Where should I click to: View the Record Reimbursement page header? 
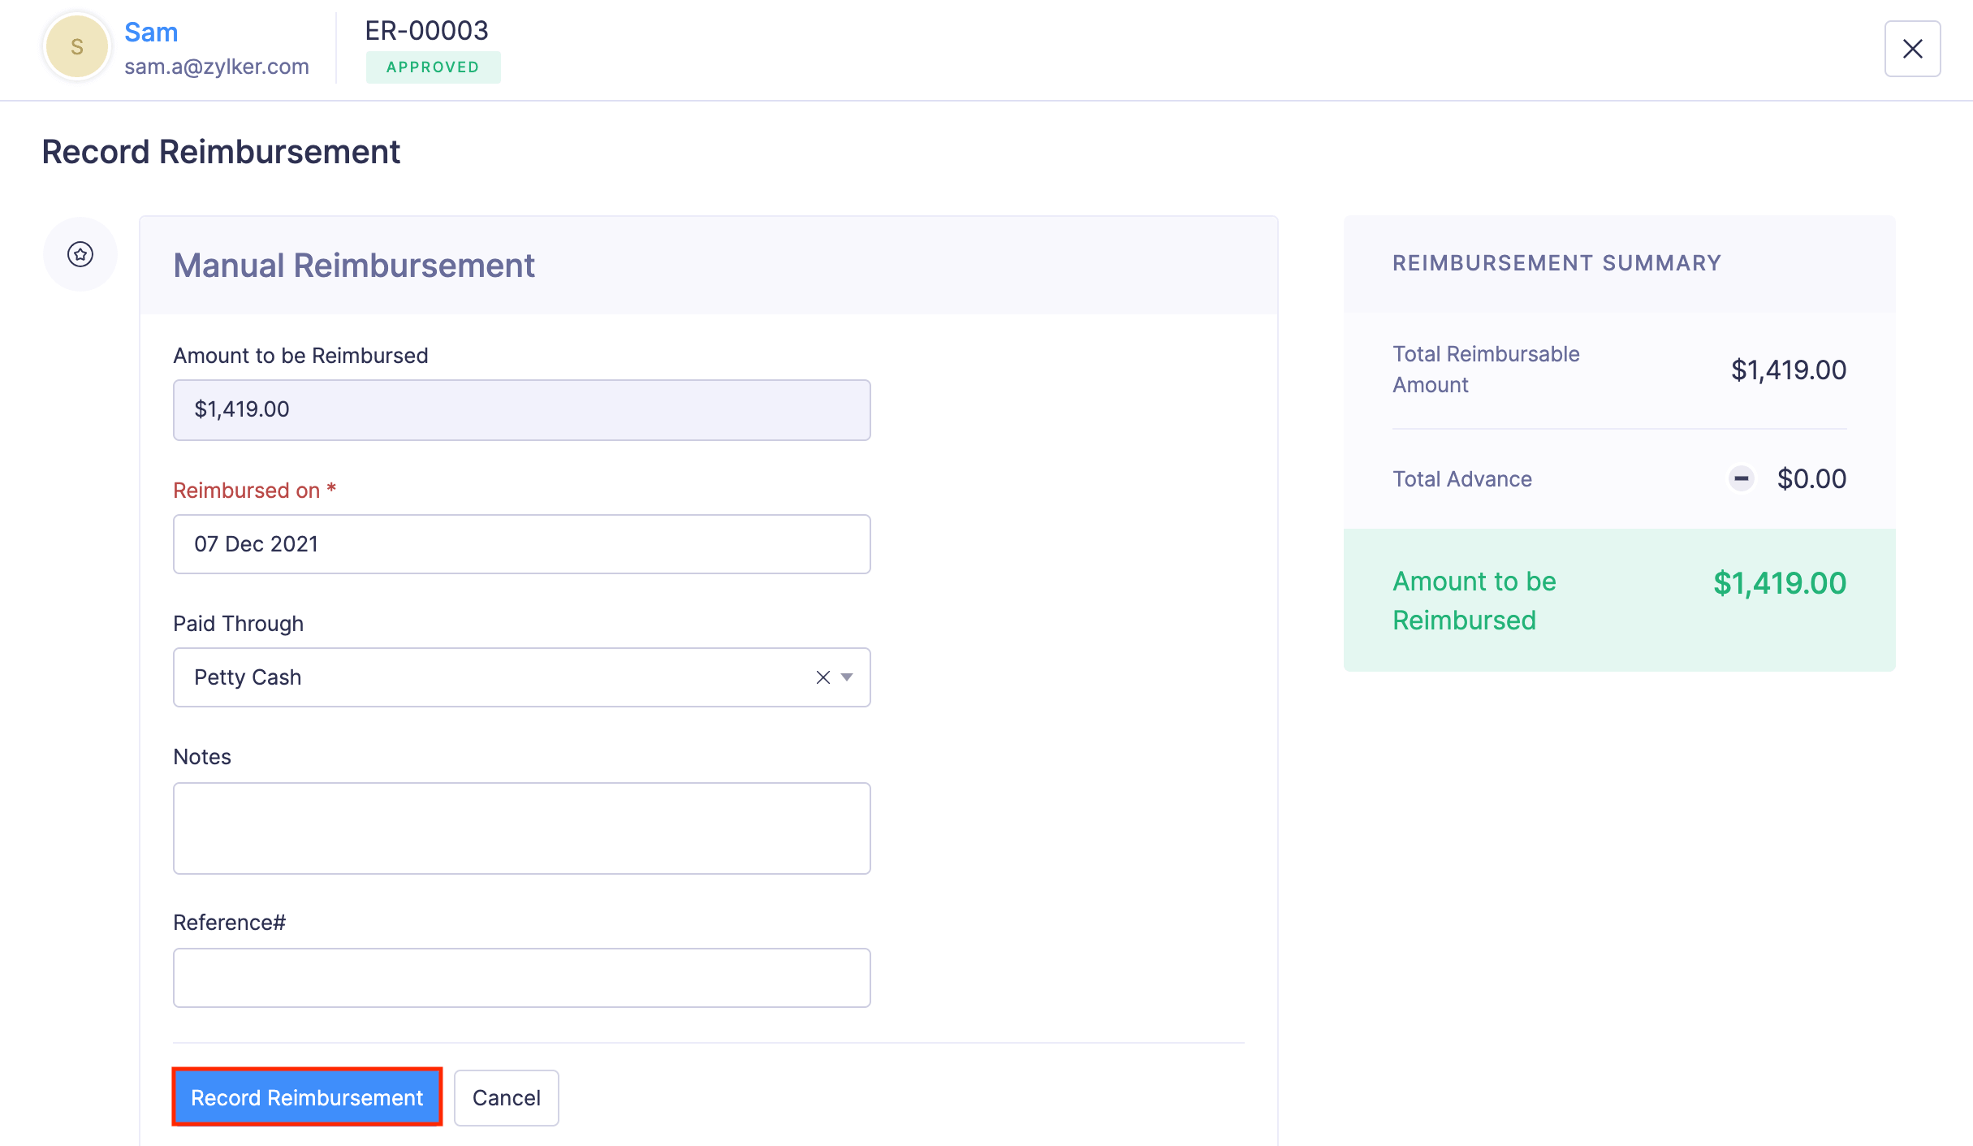tap(221, 151)
